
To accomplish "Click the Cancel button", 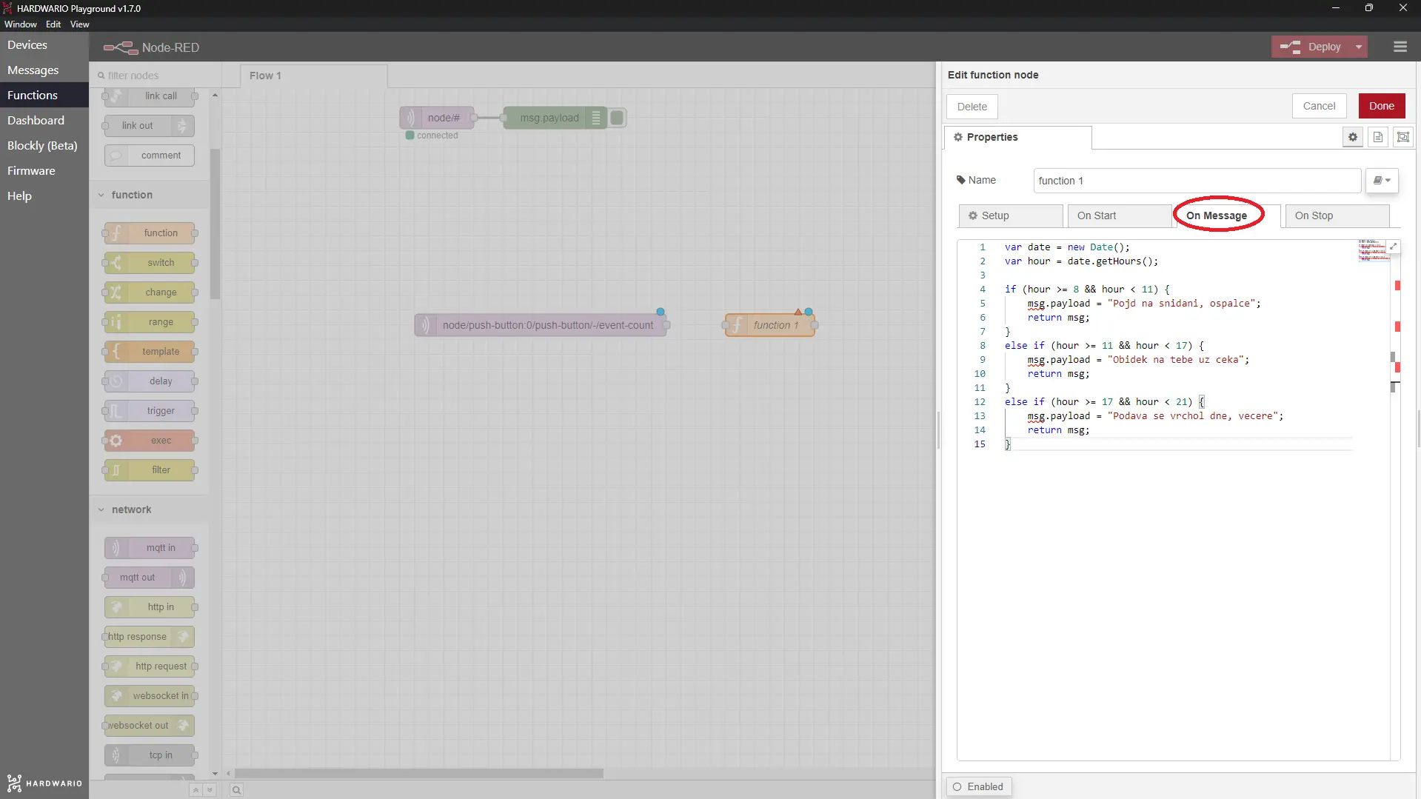I will click(1319, 106).
